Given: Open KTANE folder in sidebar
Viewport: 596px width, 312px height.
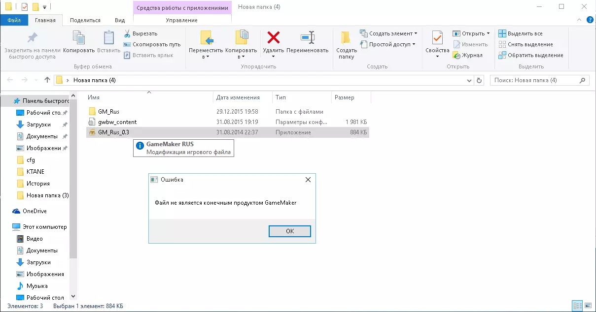Looking at the screenshot, I should [x=35, y=172].
